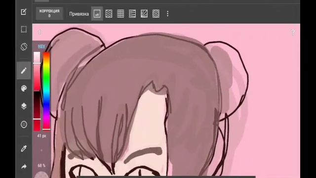Open the edit menu pencil-on-paper icon
316x178 pixels.
coord(24,12)
